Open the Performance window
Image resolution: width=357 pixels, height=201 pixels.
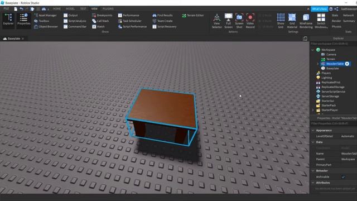tap(129, 15)
